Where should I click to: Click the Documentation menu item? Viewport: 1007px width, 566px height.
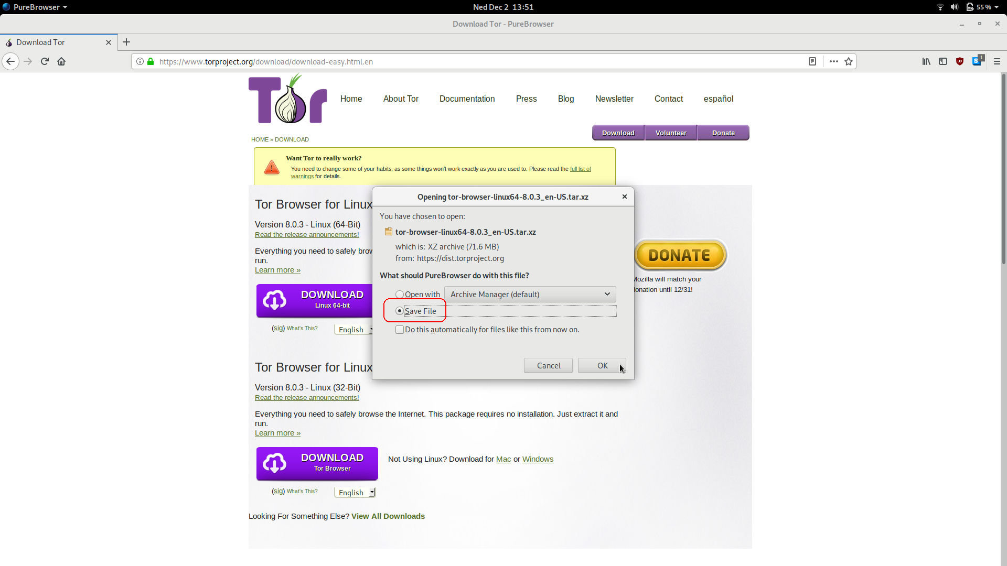467,98
